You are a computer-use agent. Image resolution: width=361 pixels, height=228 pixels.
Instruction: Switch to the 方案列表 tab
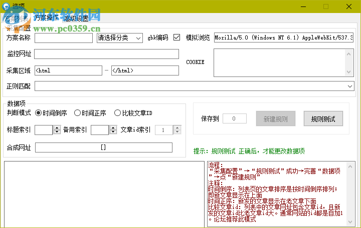click(x=16, y=18)
